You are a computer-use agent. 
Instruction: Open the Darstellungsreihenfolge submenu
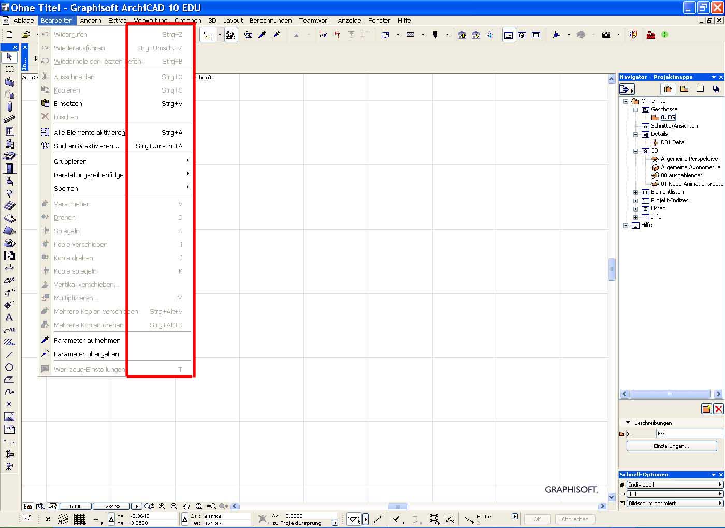[115, 175]
